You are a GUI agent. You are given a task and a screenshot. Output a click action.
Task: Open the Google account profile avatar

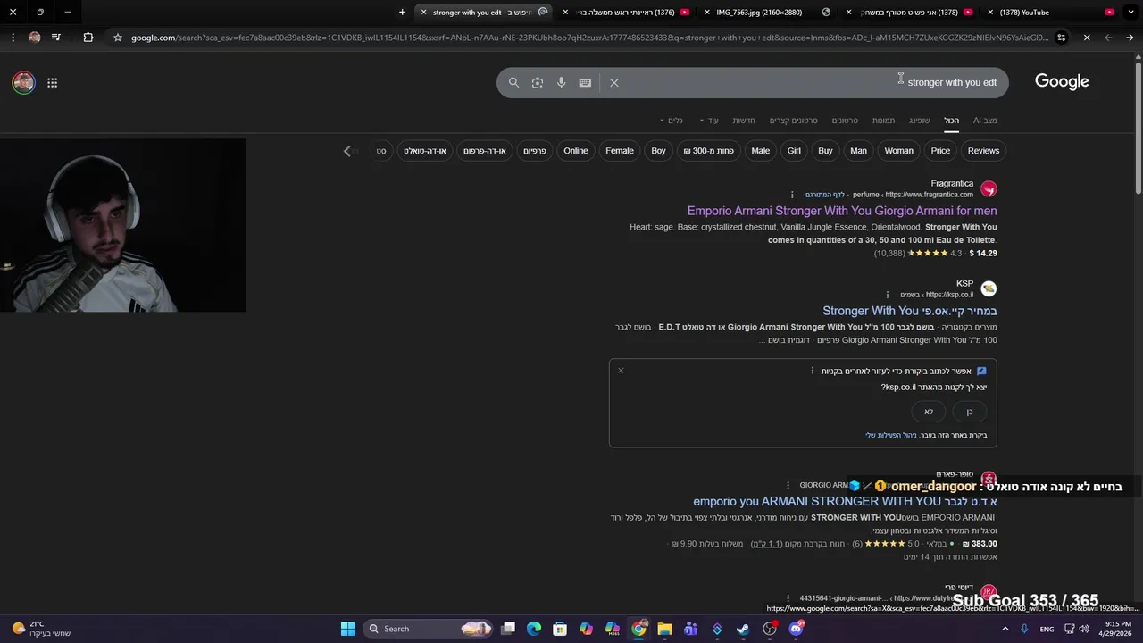tap(23, 83)
